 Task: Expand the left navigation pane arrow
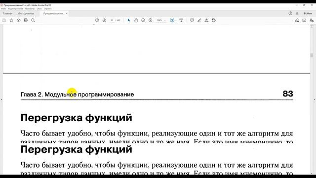tap(1, 99)
